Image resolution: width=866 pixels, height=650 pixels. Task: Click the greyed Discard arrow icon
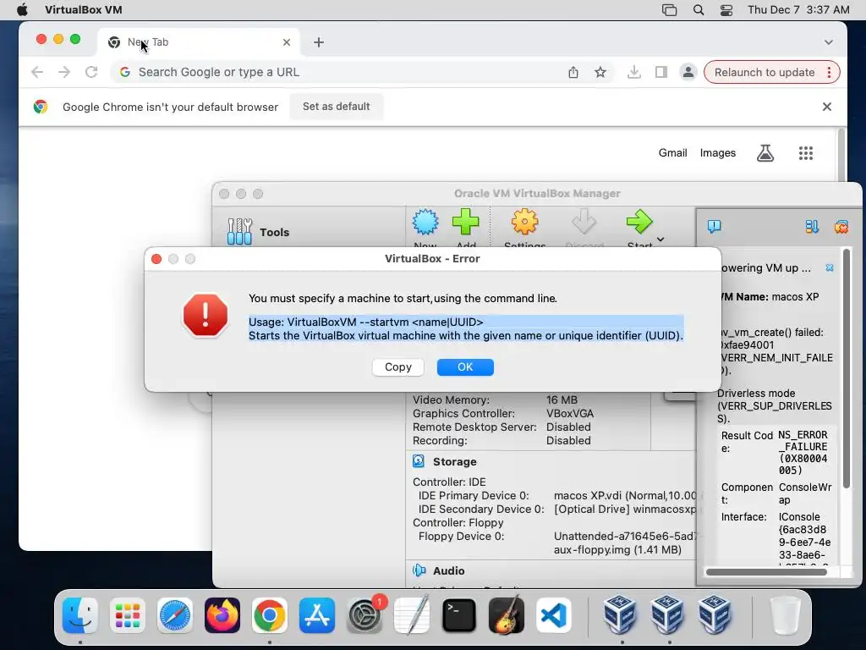(584, 223)
